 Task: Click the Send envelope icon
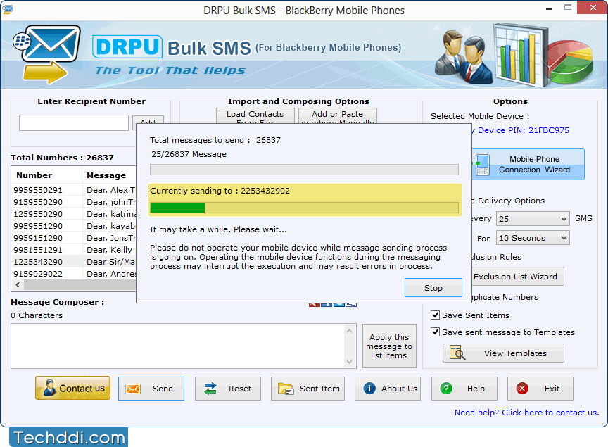133,389
